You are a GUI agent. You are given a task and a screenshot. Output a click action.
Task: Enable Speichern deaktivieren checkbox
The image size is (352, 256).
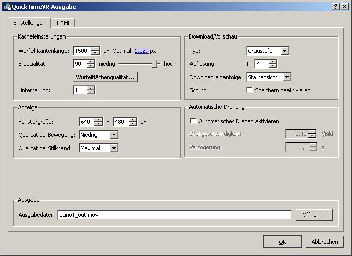click(249, 90)
